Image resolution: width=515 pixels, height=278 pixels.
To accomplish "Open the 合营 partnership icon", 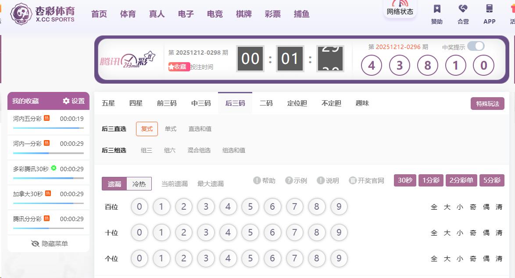I will [463, 9].
